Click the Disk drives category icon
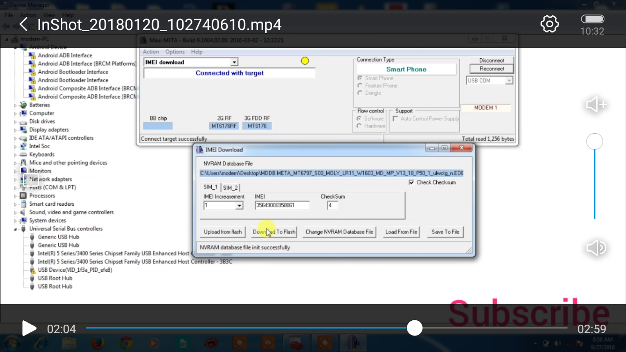The image size is (626, 352). [23, 122]
